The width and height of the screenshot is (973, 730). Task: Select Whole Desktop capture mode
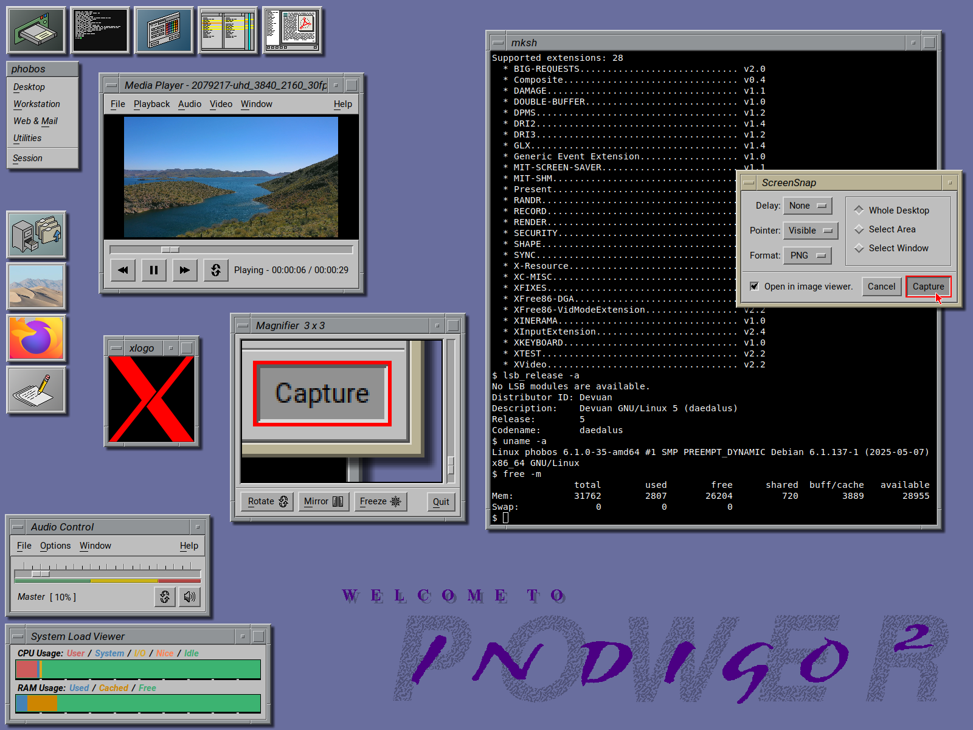tap(892, 210)
